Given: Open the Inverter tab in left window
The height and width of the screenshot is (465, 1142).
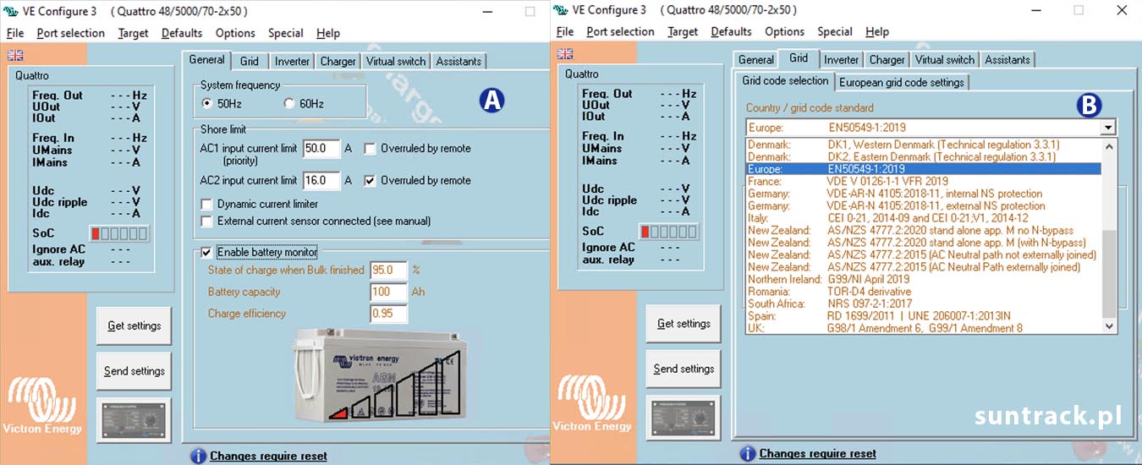Looking at the screenshot, I should click(x=292, y=61).
